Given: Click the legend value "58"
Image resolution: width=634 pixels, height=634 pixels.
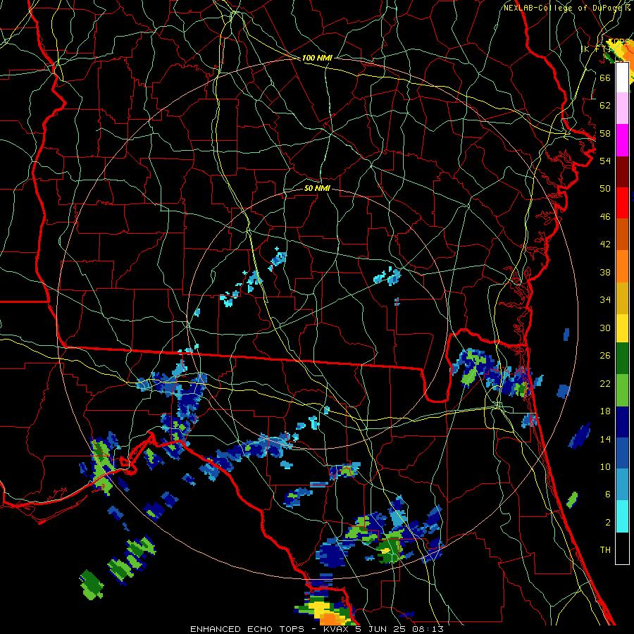Looking at the screenshot, I should 605,133.
